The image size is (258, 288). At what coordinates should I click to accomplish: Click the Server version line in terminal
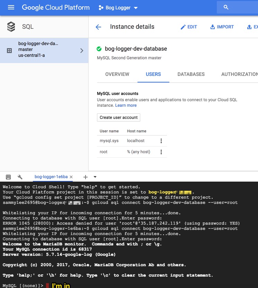click(59, 255)
